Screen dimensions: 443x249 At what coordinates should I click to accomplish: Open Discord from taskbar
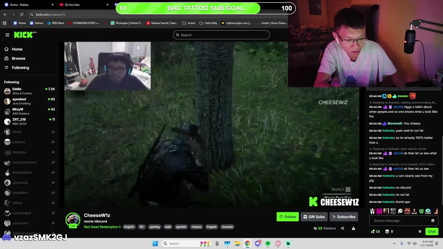[258, 243]
